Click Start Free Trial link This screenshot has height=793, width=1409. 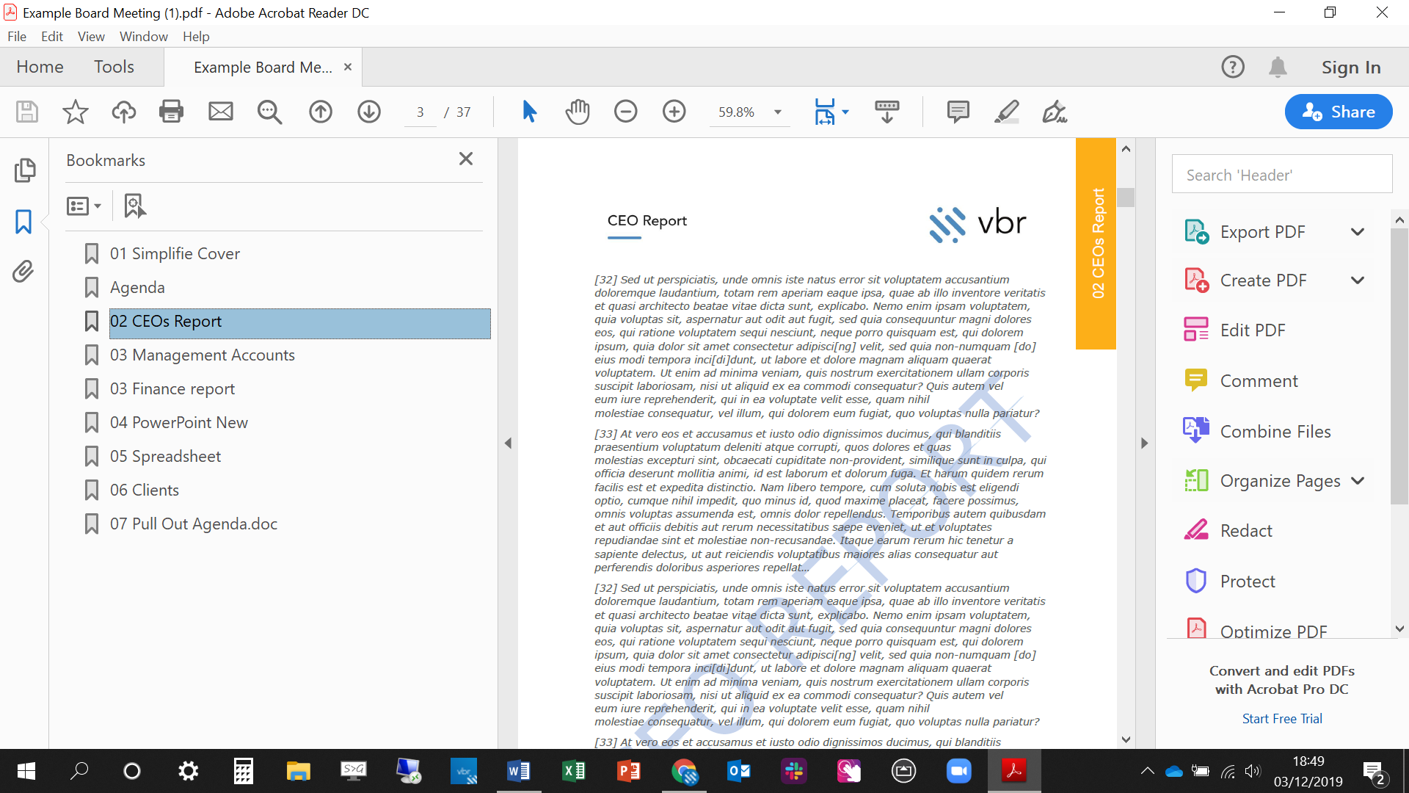coord(1282,719)
